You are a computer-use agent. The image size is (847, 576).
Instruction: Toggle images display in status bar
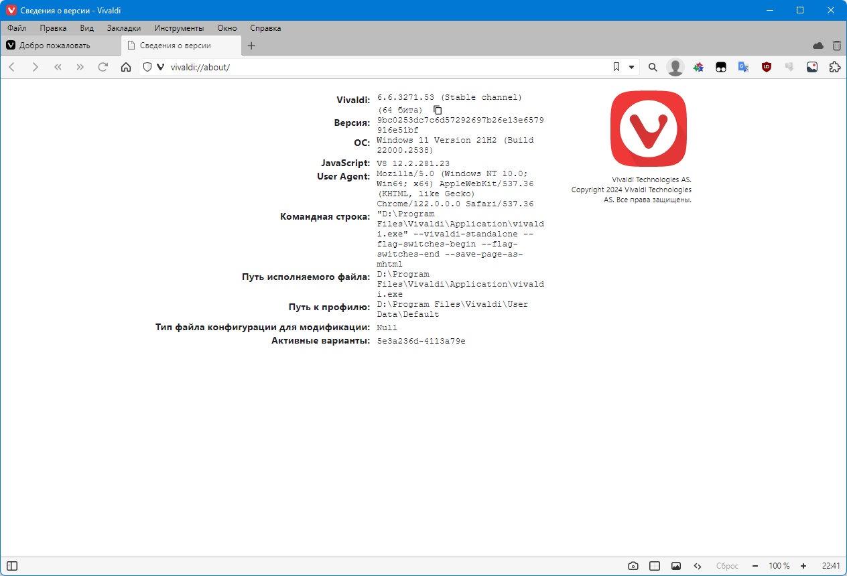coord(676,566)
